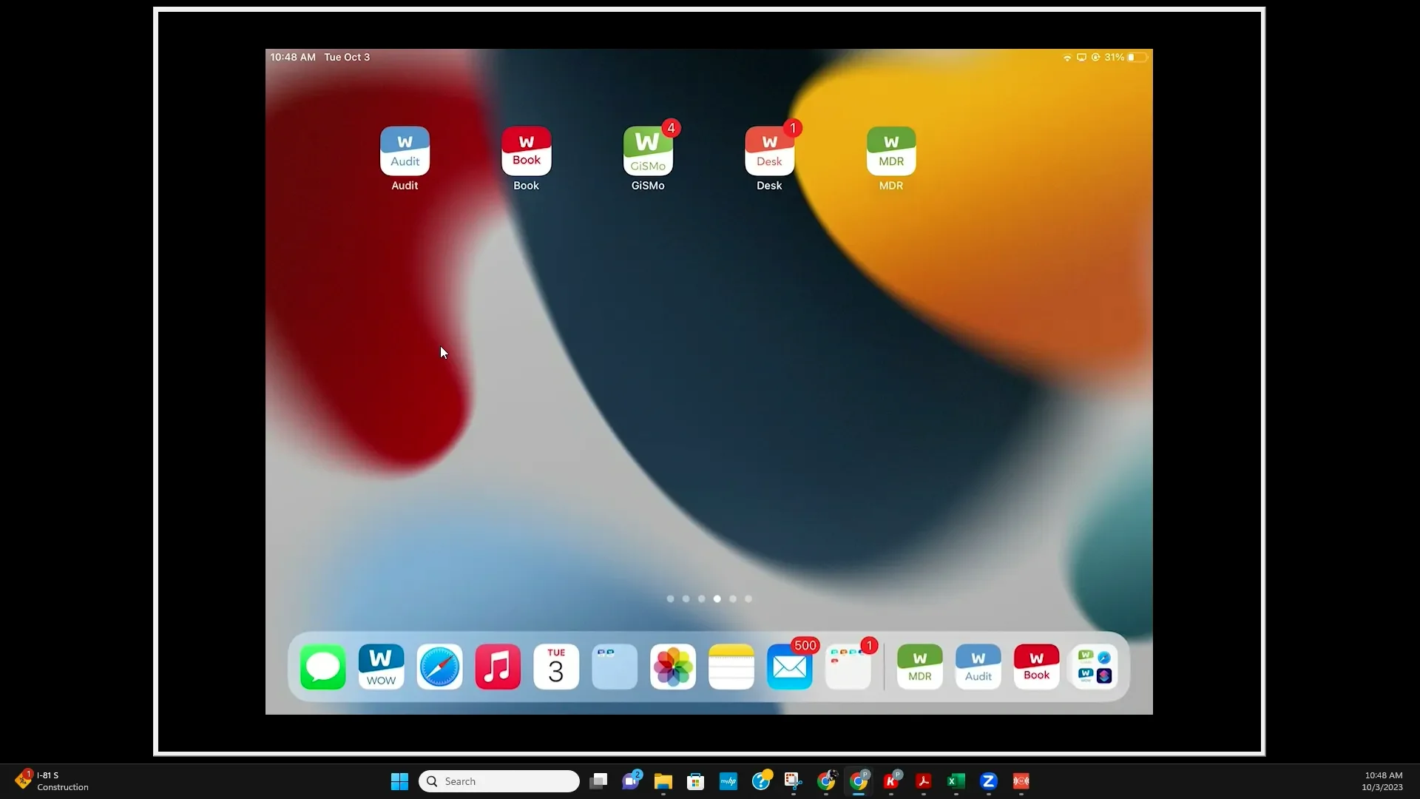Open recent MDR app in dock

click(919, 667)
